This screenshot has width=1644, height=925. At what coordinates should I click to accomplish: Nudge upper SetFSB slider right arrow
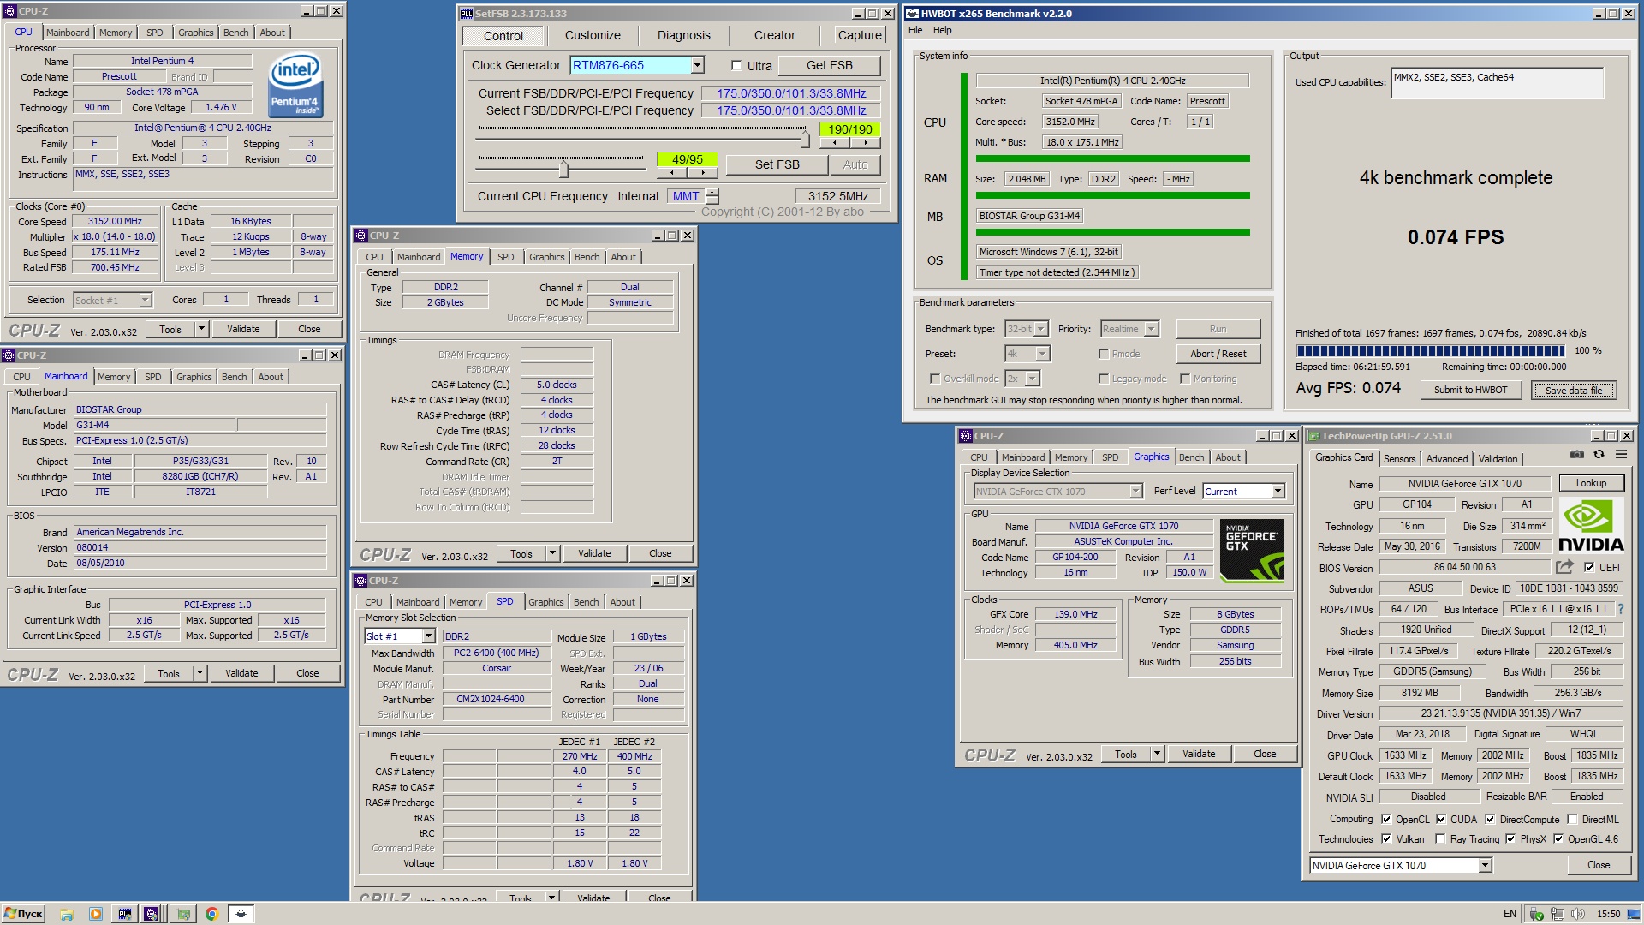click(x=866, y=143)
